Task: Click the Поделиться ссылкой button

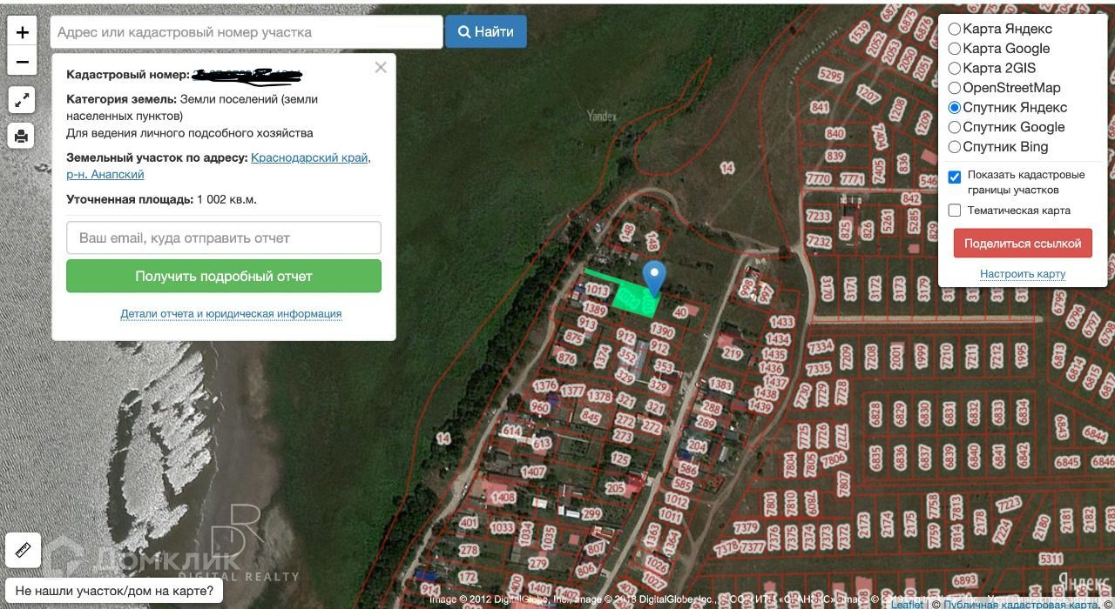Action: (x=1023, y=244)
